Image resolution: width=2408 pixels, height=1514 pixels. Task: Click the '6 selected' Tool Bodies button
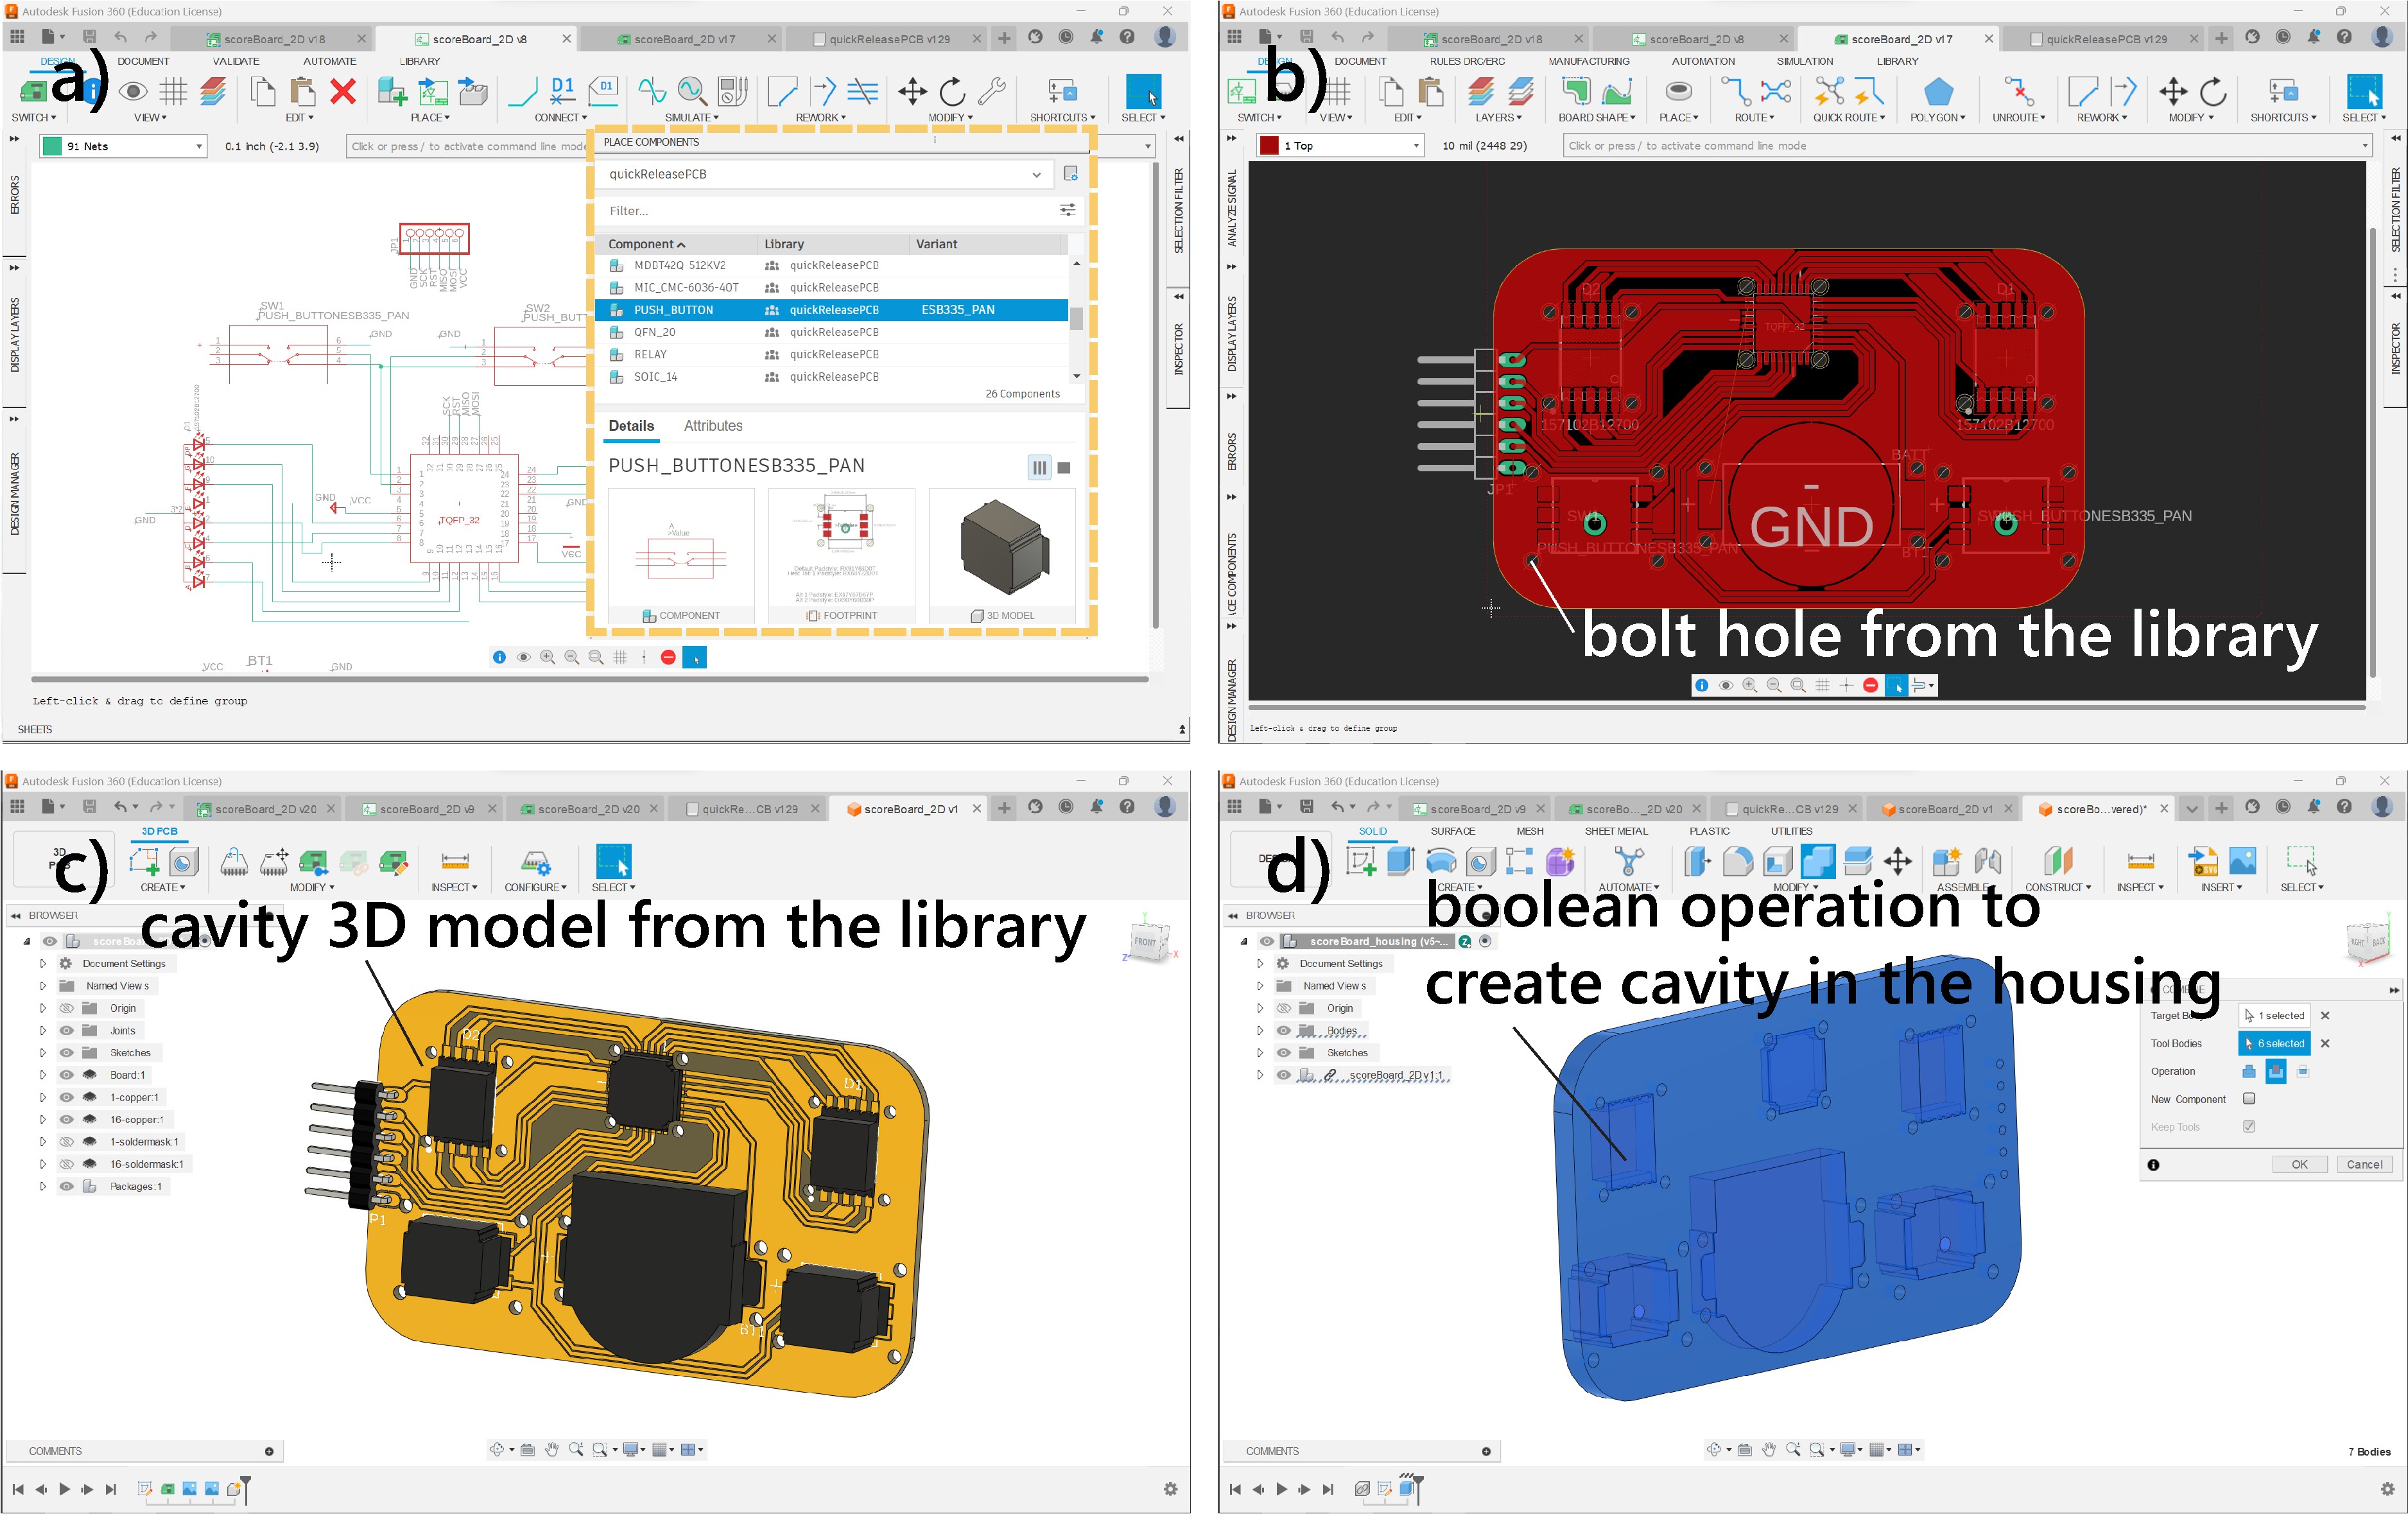2274,1043
